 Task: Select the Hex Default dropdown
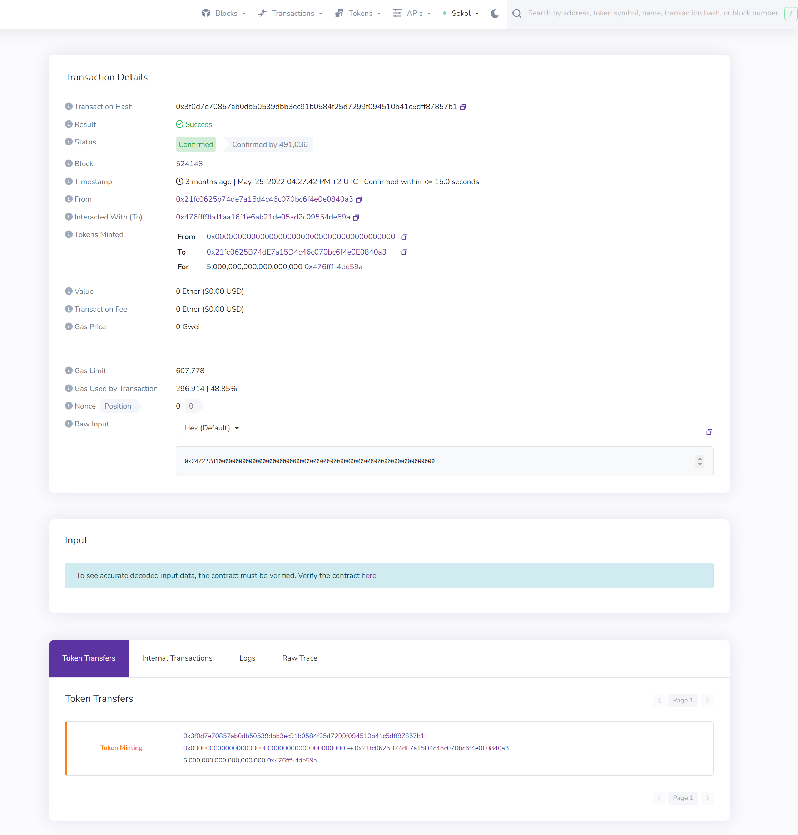211,428
